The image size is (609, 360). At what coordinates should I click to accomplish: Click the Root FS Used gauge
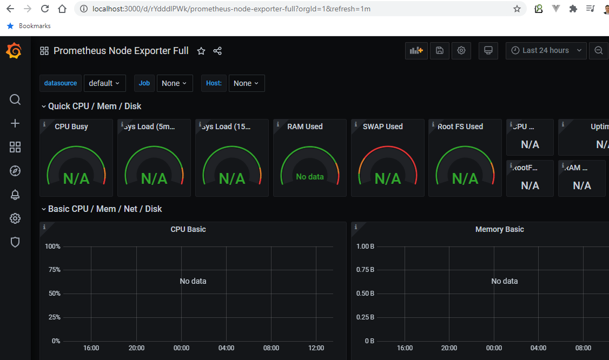(465, 166)
